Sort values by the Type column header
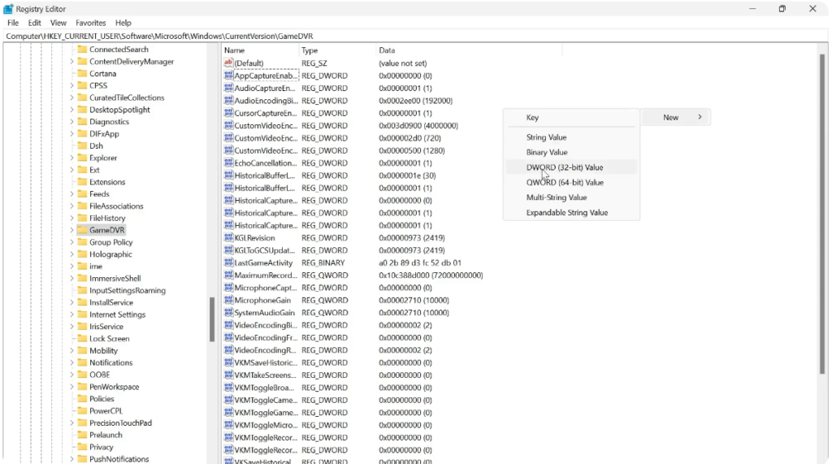832x464 pixels. point(337,50)
